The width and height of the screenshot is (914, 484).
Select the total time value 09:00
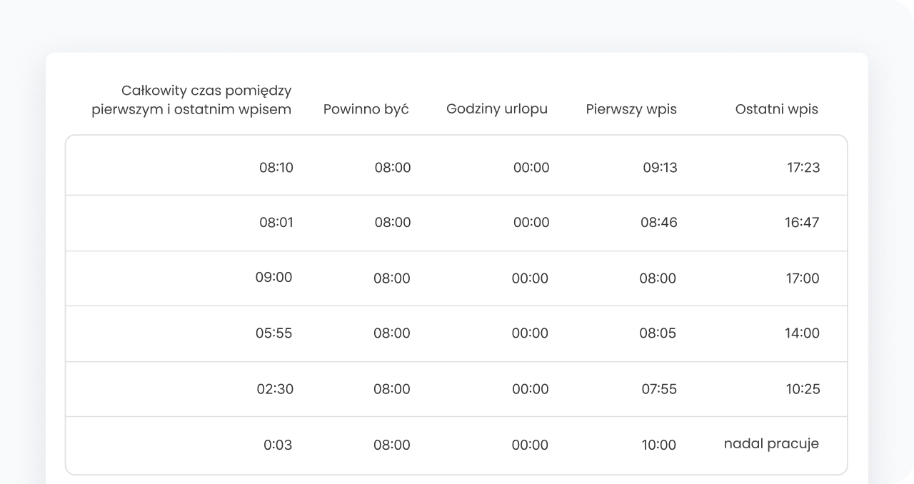(x=274, y=278)
